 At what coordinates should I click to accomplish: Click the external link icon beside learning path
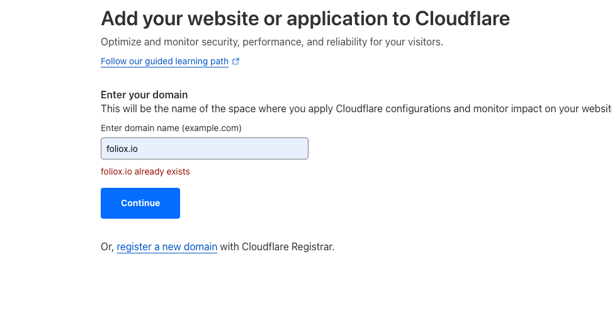pos(236,62)
